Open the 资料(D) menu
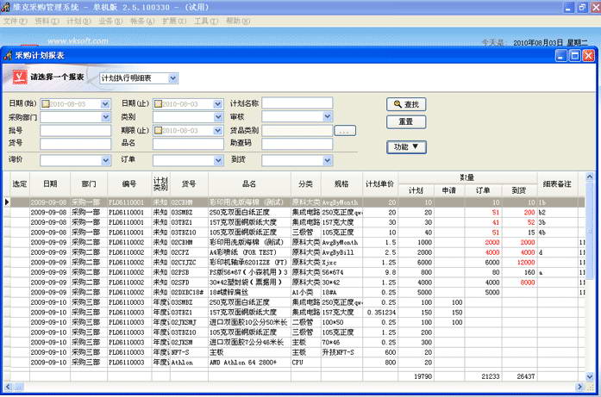Viewport: 601px width, 397px height. click(47, 21)
